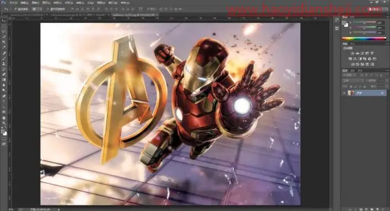390x211 pixels.
Task: Toggle Lock All in Layers panel
Action: click(365, 86)
